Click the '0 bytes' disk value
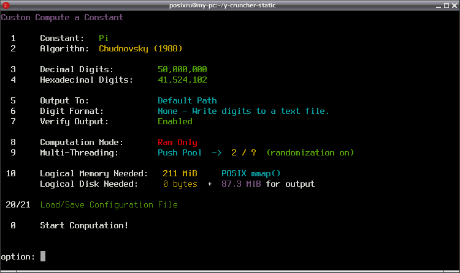This screenshot has height=273, width=460. [x=180, y=184]
